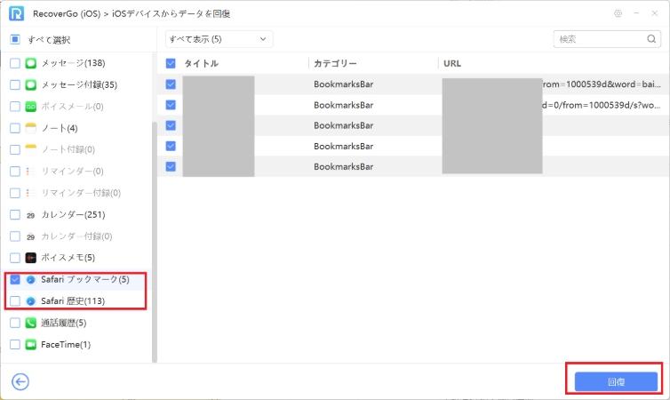
Task: Select the Safari 歴史(113) category
Action: 73,300
